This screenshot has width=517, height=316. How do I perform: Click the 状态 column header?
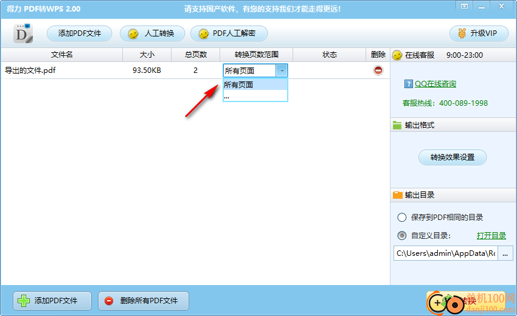click(330, 55)
